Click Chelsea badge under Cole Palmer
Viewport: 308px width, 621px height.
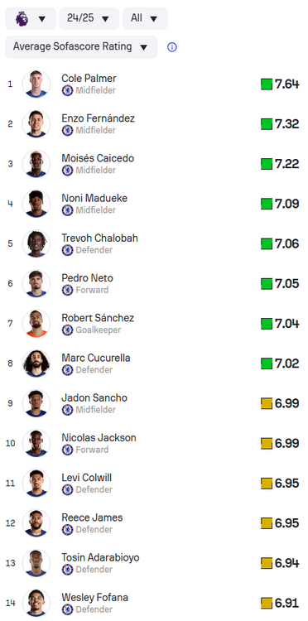click(x=67, y=91)
